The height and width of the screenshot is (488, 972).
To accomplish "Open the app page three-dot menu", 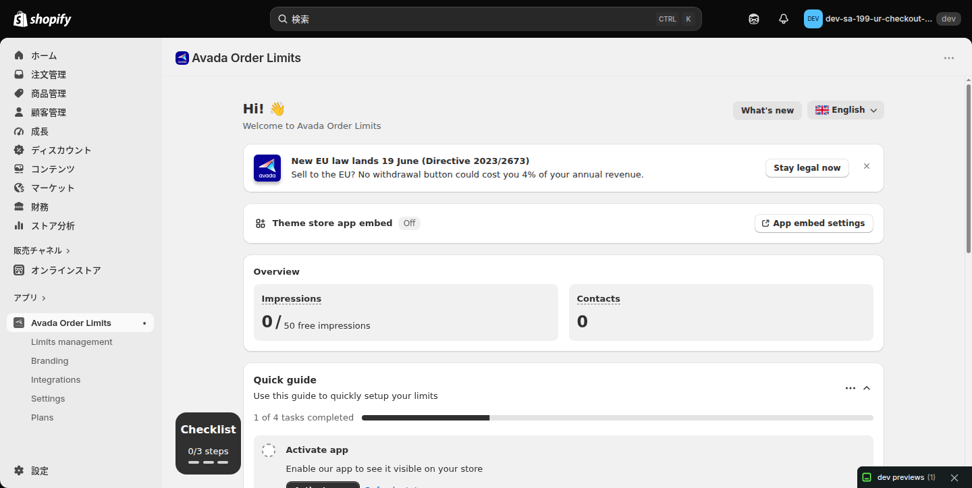I will pyautogui.click(x=949, y=58).
